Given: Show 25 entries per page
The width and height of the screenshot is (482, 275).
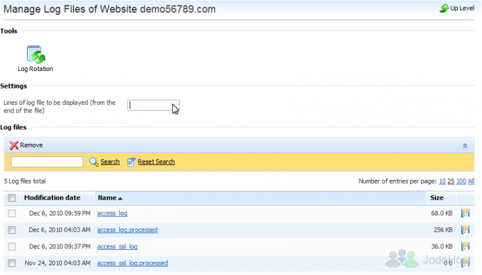Looking at the screenshot, I should pyautogui.click(x=451, y=181).
